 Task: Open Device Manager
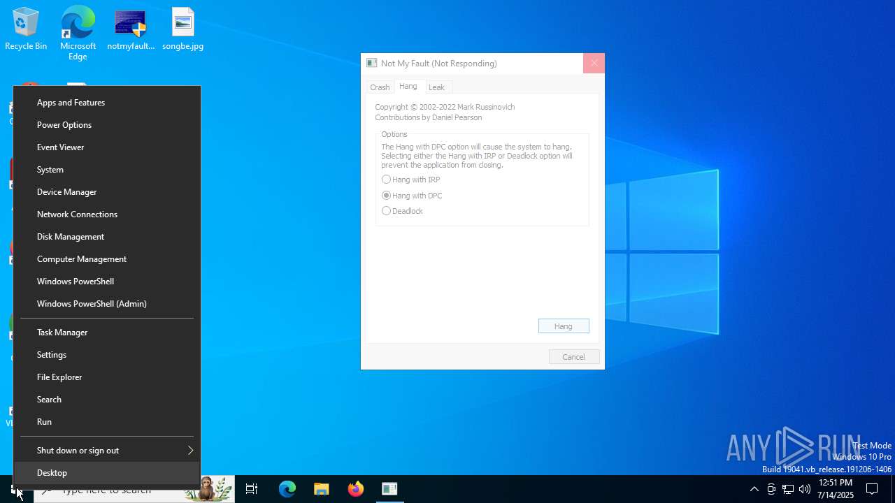(107, 192)
